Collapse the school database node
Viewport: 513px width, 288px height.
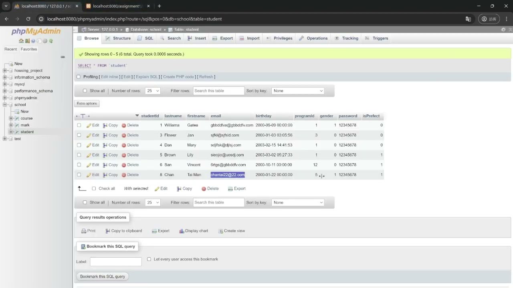coord(5,105)
